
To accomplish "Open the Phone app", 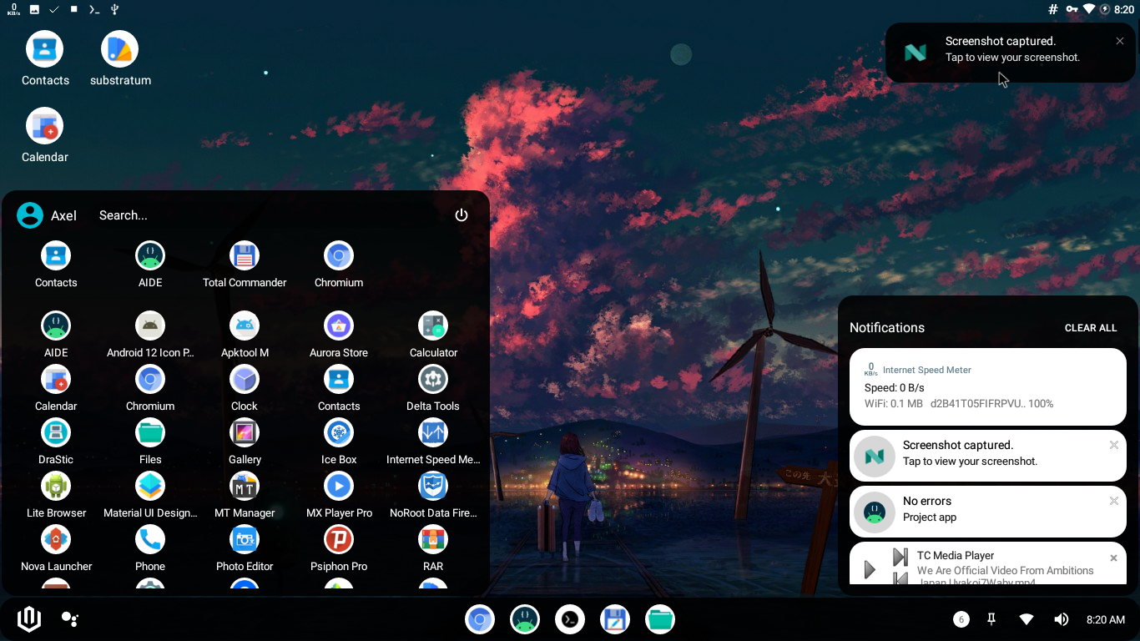I will (150, 548).
